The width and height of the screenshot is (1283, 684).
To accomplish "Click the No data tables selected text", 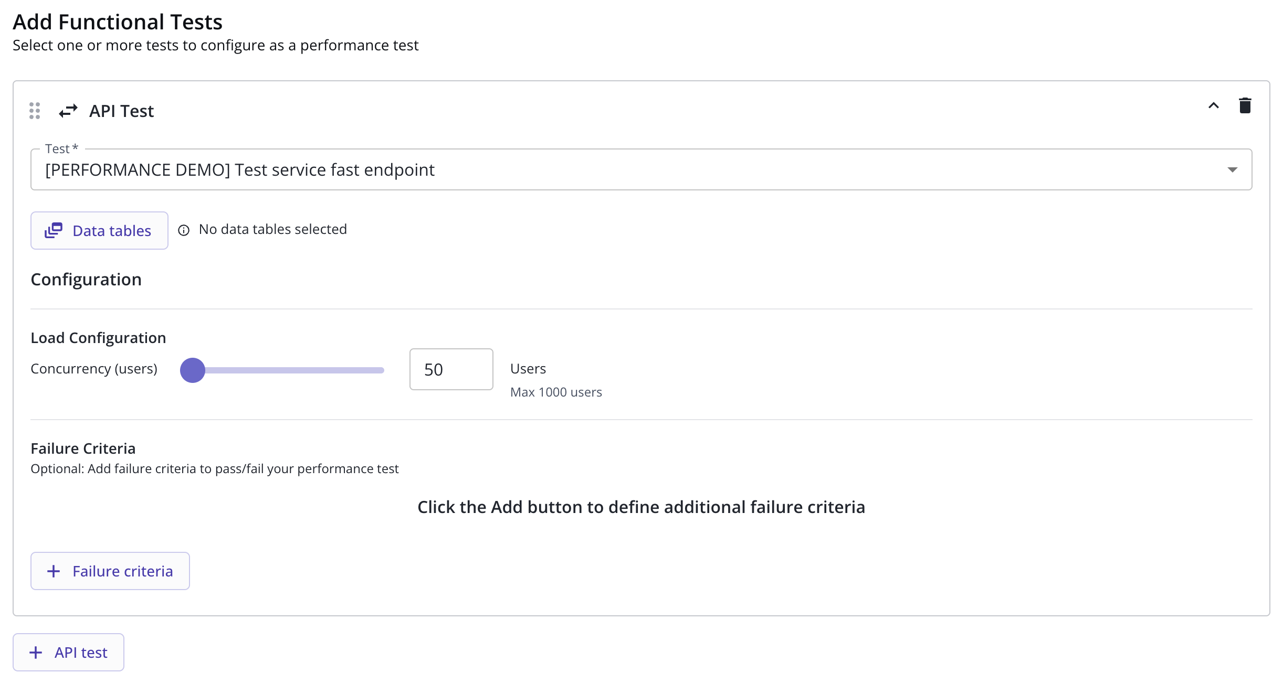I will click(x=273, y=229).
